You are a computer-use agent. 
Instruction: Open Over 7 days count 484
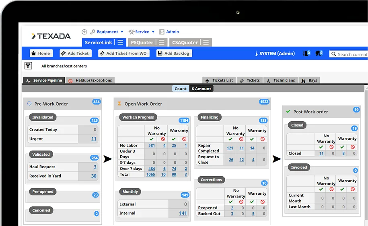152,168
